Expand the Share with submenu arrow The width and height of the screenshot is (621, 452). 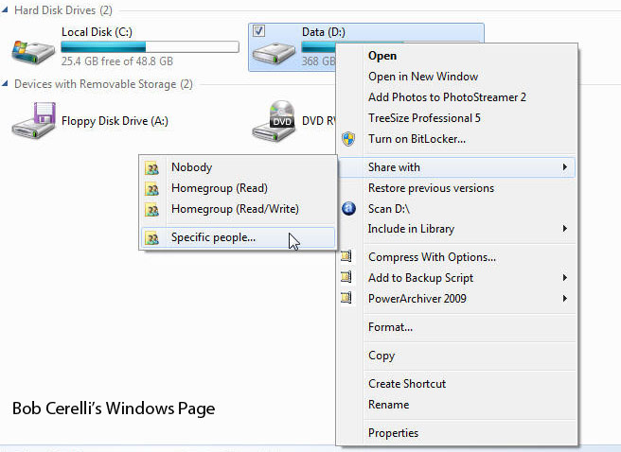coord(565,167)
